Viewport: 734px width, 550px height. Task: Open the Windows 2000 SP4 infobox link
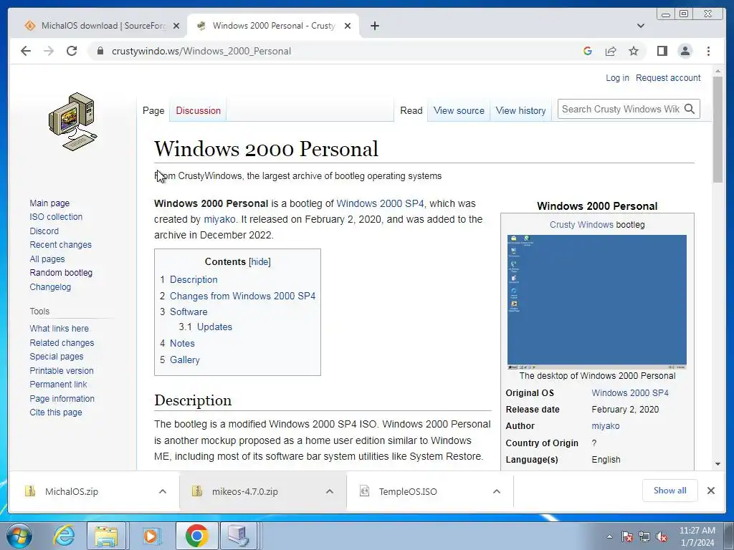pyautogui.click(x=629, y=393)
